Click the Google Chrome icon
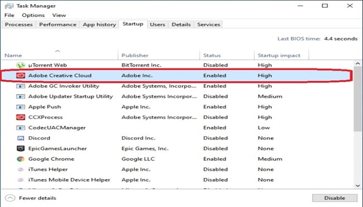This screenshot has width=363, height=207. point(21,159)
